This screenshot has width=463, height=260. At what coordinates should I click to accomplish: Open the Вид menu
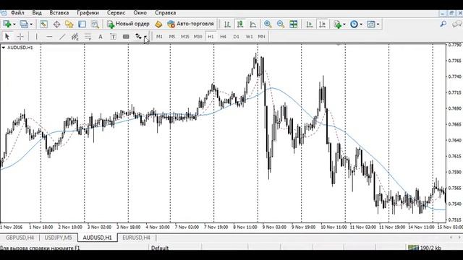tap(37, 13)
